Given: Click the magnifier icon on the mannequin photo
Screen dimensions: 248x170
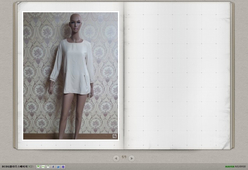Looking at the screenshot, I should [115, 136].
